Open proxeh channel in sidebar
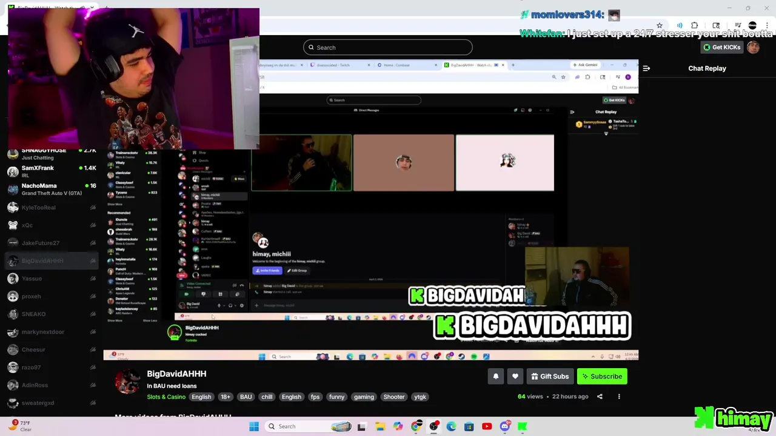The image size is (776, 436). click(52, 296)
